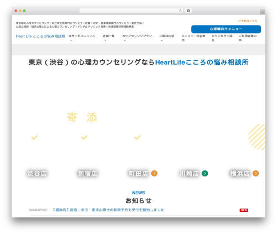Open the 当サービスについて menu item
This screenshot has width=277, height=234.
82,36
